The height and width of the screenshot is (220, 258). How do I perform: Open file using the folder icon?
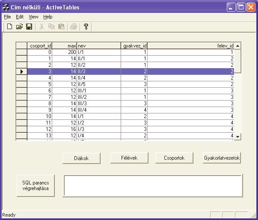(19, 27)
